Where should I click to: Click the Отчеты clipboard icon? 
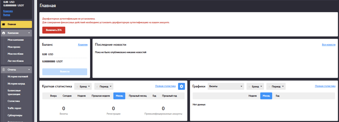pyautogui.click(x=4, y=70)
